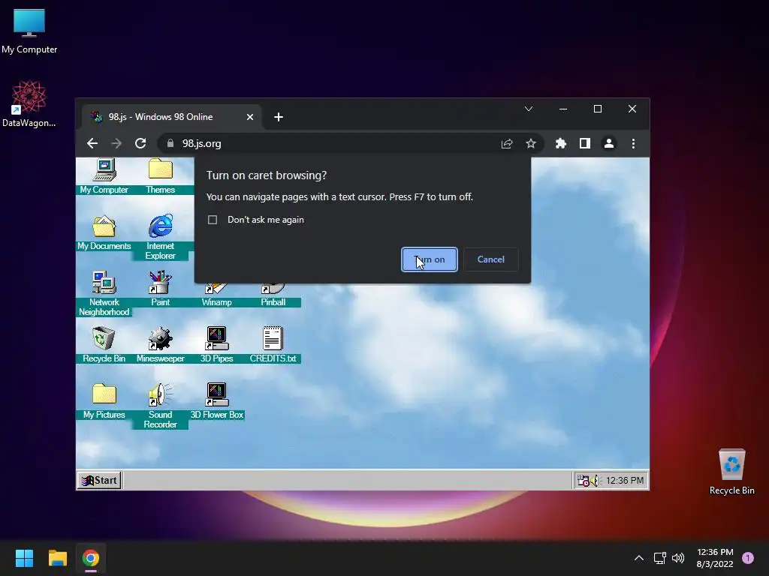
Task: Click the Turn on button
Action: 429,259
